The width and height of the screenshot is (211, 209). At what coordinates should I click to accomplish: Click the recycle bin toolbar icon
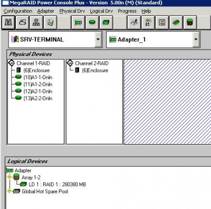pyautogui.click(x=50, y=22)
